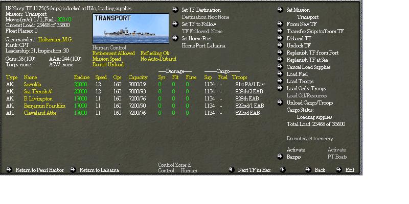Click right arrow after Next TF in Hex
409x204 pixels.
click(x=283, y=170)
